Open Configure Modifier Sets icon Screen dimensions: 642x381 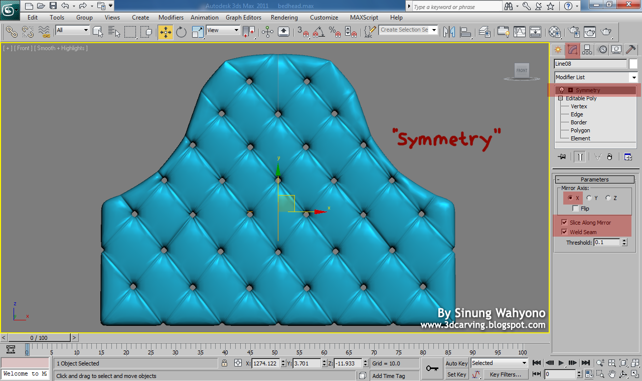[628, 157]
